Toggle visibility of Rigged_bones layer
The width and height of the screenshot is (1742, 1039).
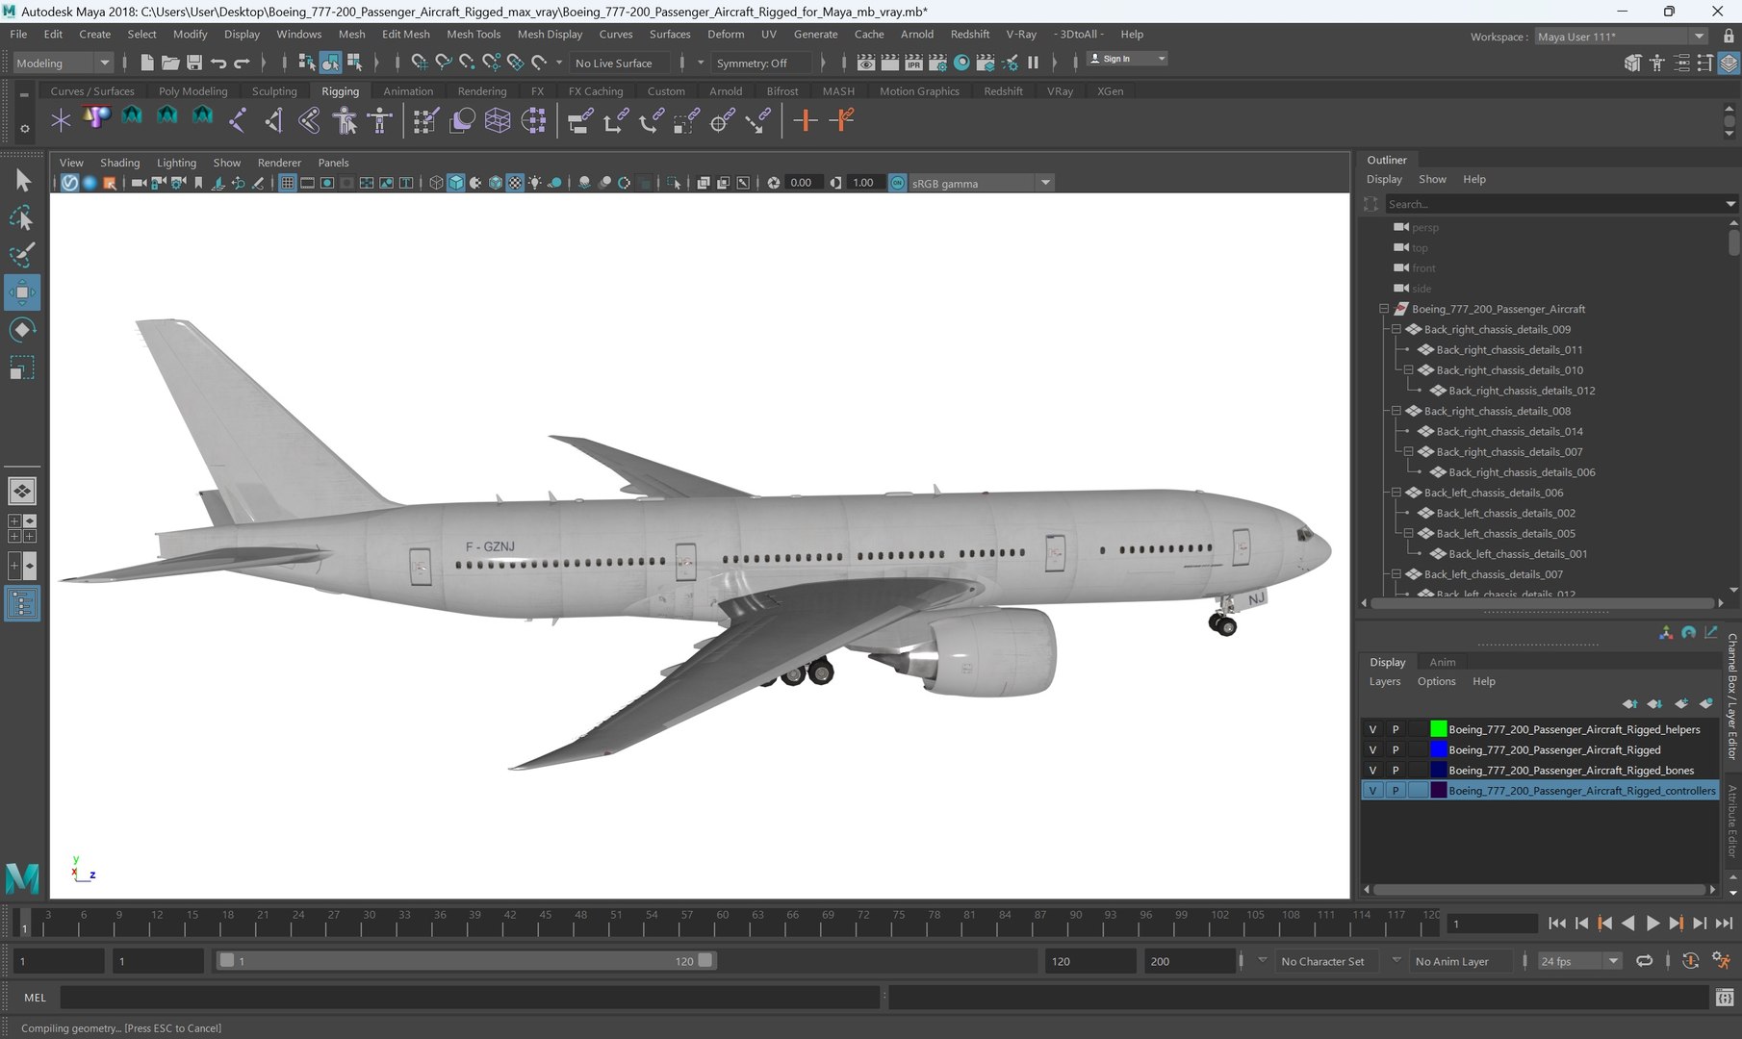click(x=1372, y=770)
